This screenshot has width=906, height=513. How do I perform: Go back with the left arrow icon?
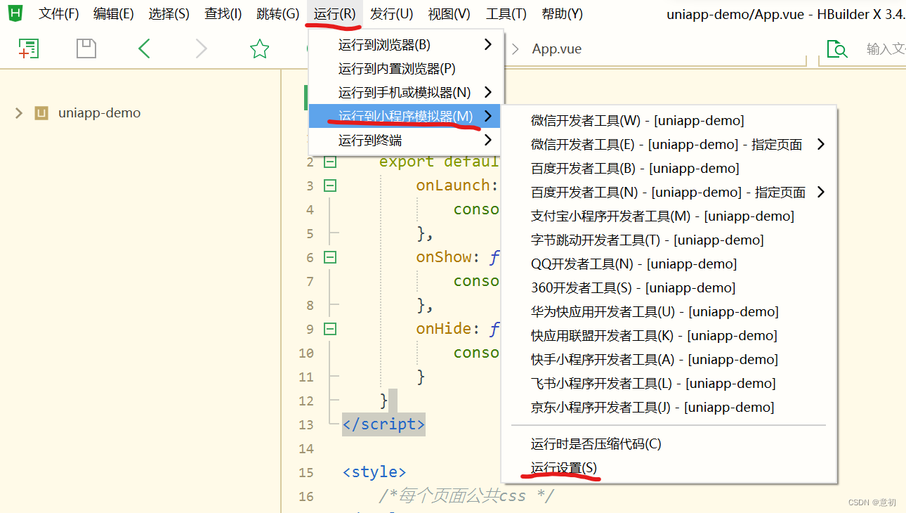(x=144, y=48)
